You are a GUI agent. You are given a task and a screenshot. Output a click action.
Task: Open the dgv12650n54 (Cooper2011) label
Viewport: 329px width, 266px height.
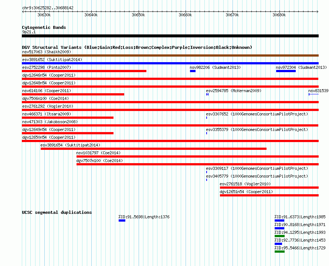(49, 137)
